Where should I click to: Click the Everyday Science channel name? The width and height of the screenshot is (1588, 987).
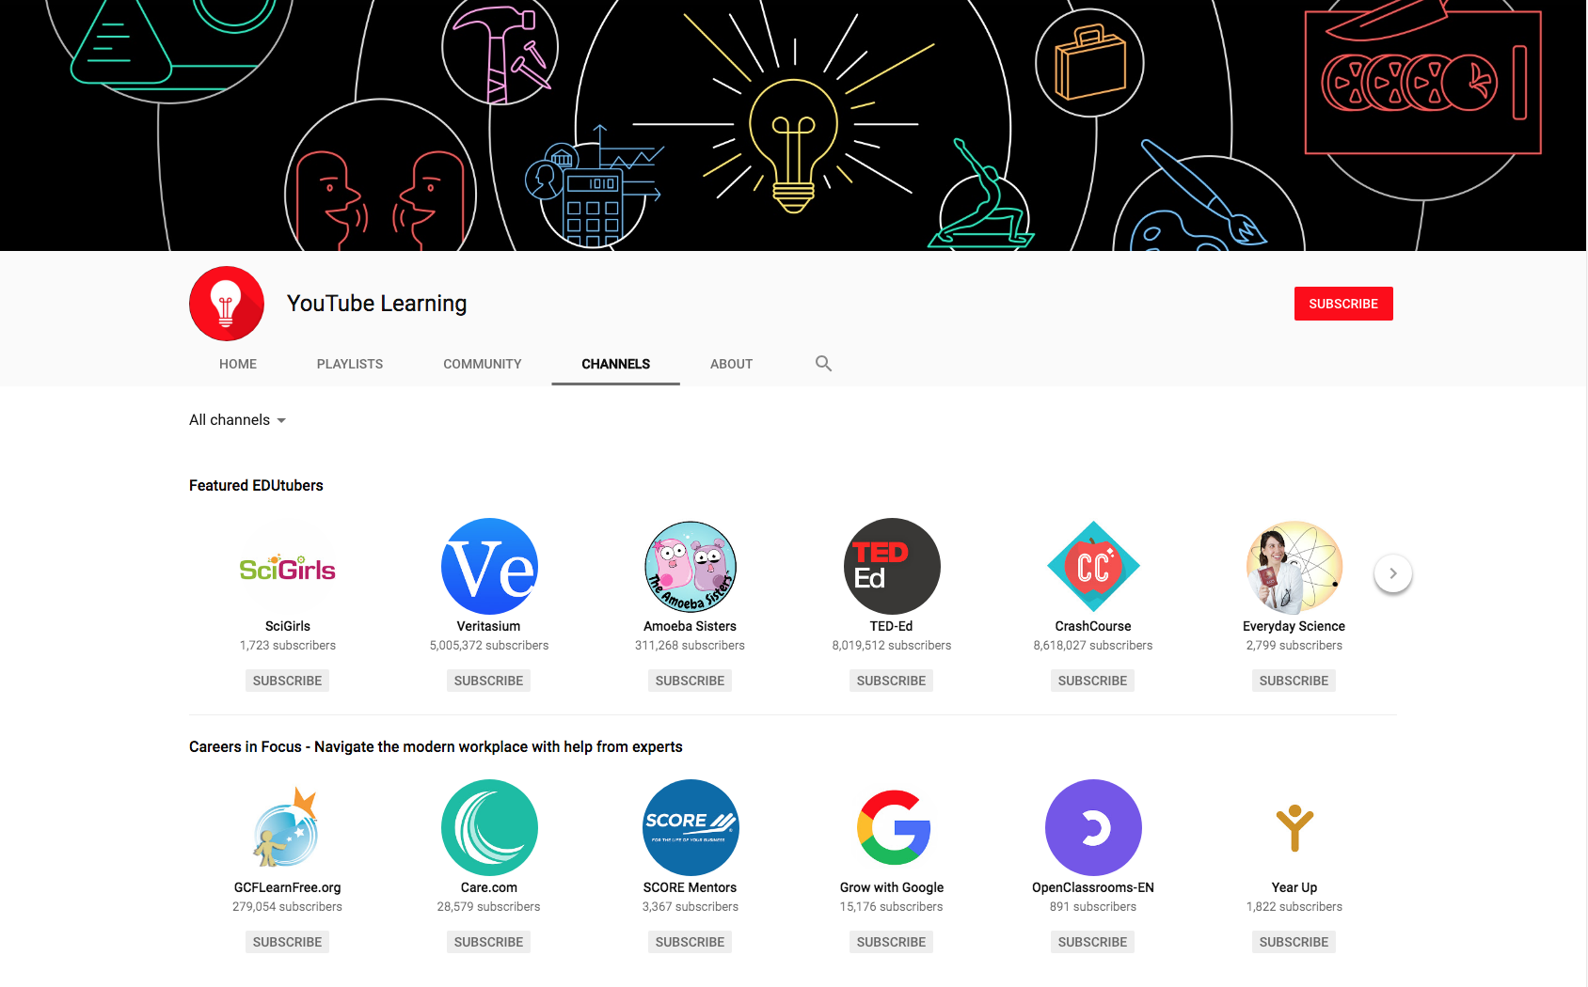(x=1294, y=626)
